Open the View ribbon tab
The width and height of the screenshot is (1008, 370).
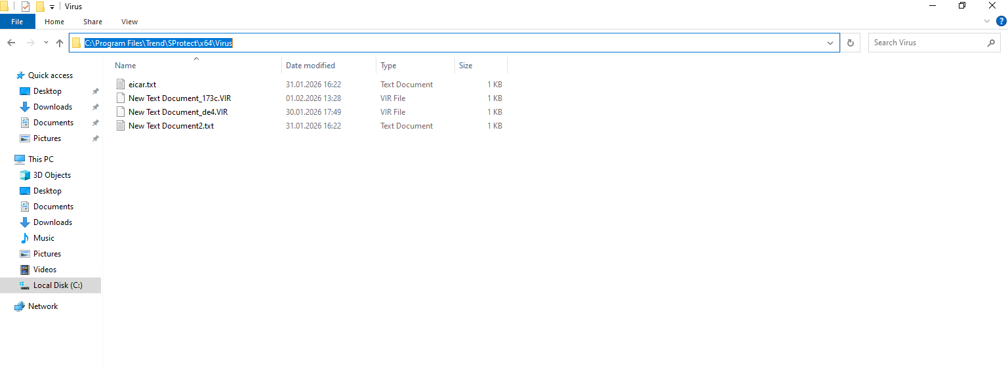click(130, 22)
